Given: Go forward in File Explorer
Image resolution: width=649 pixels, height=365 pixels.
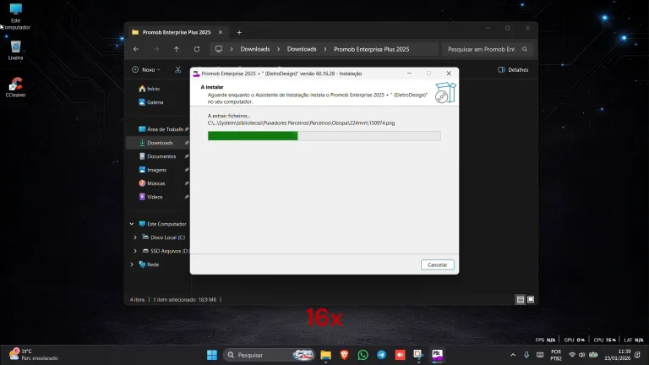Looking at the screenshot, I should click(156, 49).
